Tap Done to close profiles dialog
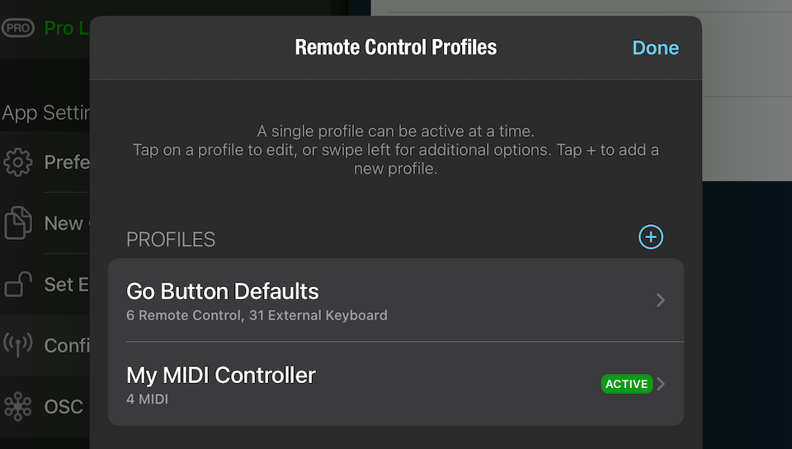The width and height of the screenshot is (792, 449). (x=655, y=48)
